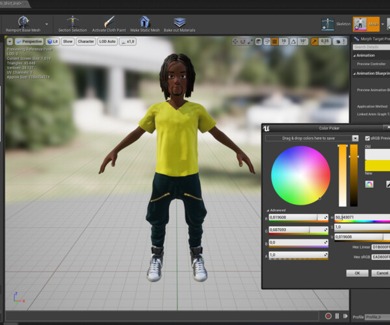This screenshot has height=325, width=390.
Task: Adjust the value brightness vertical bar
Action: 354,175
